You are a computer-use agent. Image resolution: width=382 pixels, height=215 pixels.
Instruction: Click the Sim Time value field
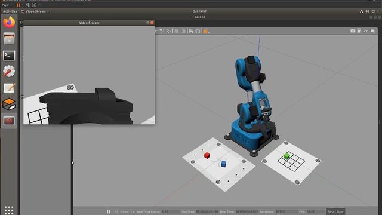(x=207, y=211)
